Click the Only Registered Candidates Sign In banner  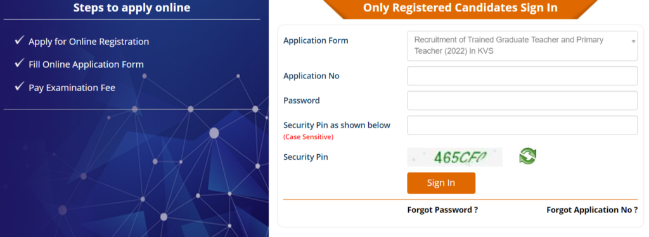[460, 8]
